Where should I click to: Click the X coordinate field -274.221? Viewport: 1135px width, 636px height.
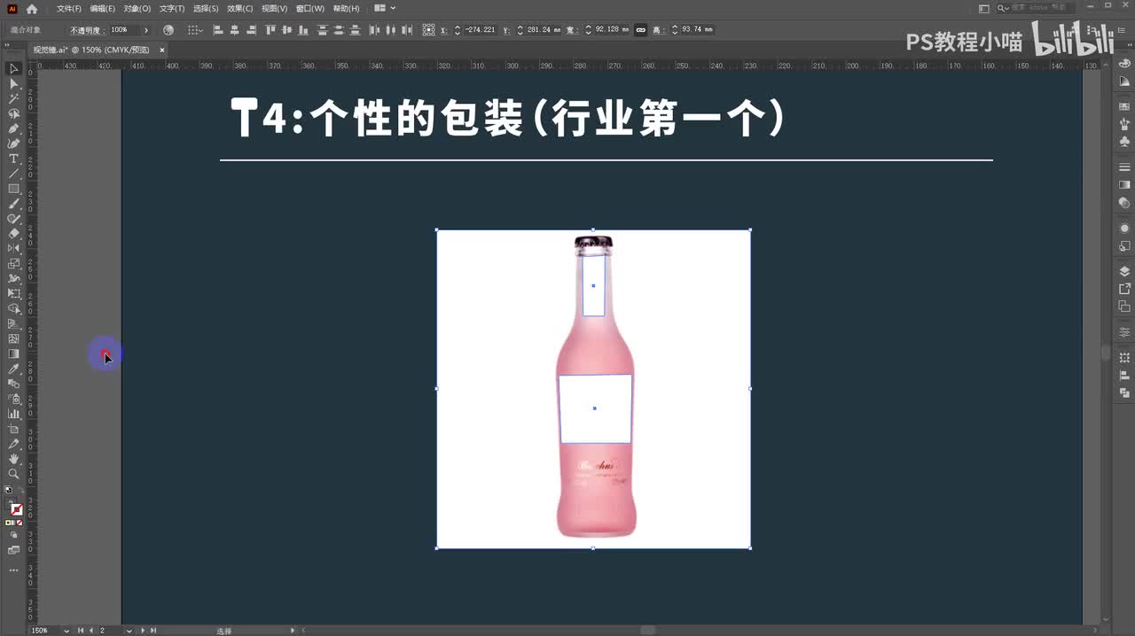[x=480, y=30]
